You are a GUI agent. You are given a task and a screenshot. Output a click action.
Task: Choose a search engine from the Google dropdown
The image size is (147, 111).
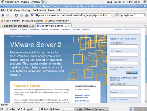[x=118, y=15]
